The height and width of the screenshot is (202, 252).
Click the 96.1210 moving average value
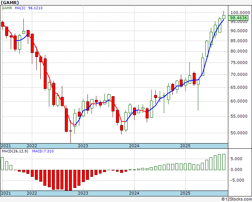pyautogui.click(x=35, y=8)
